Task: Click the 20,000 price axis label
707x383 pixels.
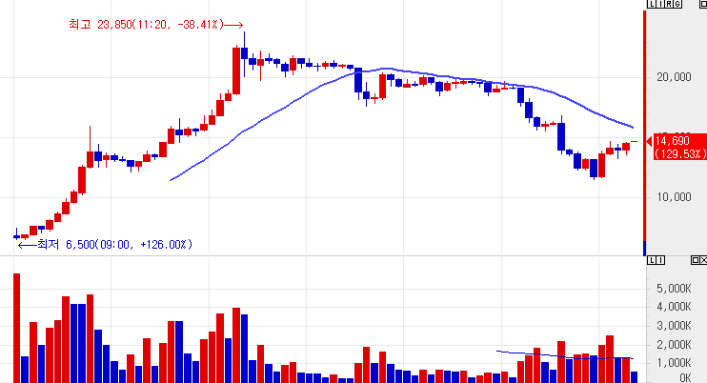Action: (674, 77)
